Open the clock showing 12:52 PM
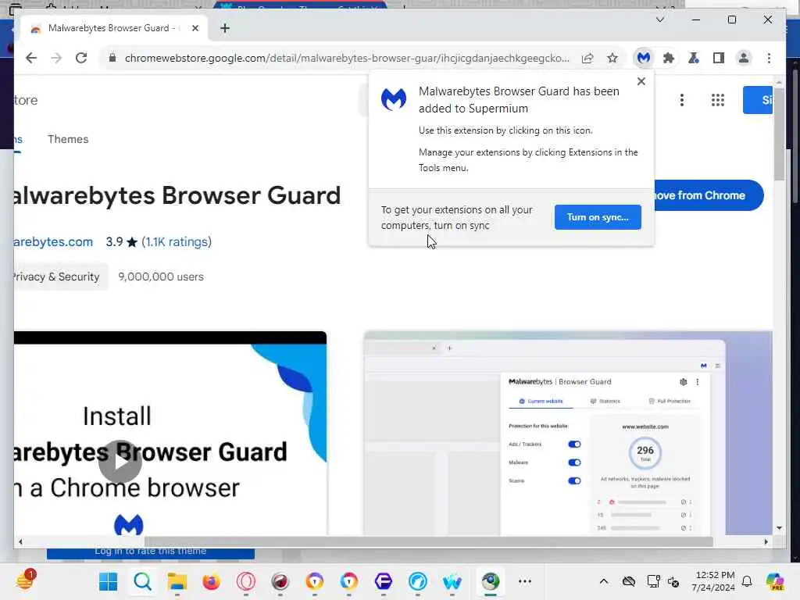Viewport: 800px width, 600px height. (x=713, y=581)
